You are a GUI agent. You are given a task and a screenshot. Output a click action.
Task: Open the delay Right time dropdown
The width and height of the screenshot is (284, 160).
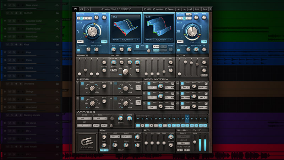tap(126, 137)
